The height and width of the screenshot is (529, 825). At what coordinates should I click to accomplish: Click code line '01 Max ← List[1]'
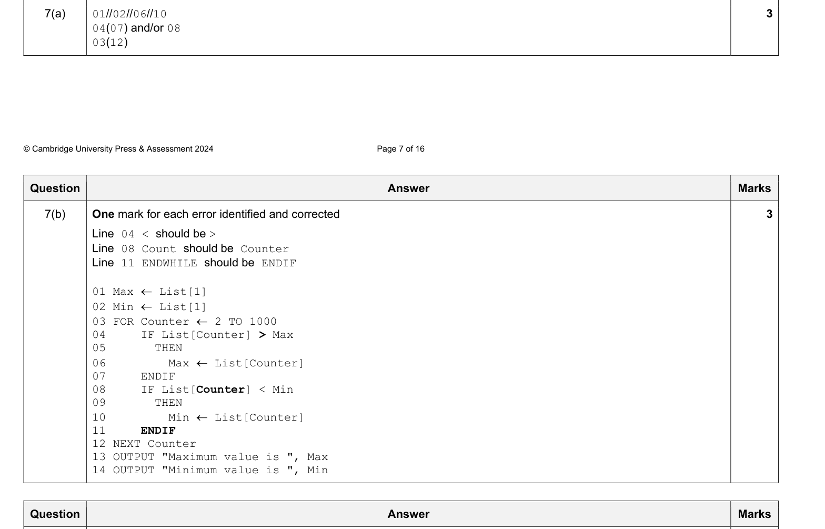[149, 292]
